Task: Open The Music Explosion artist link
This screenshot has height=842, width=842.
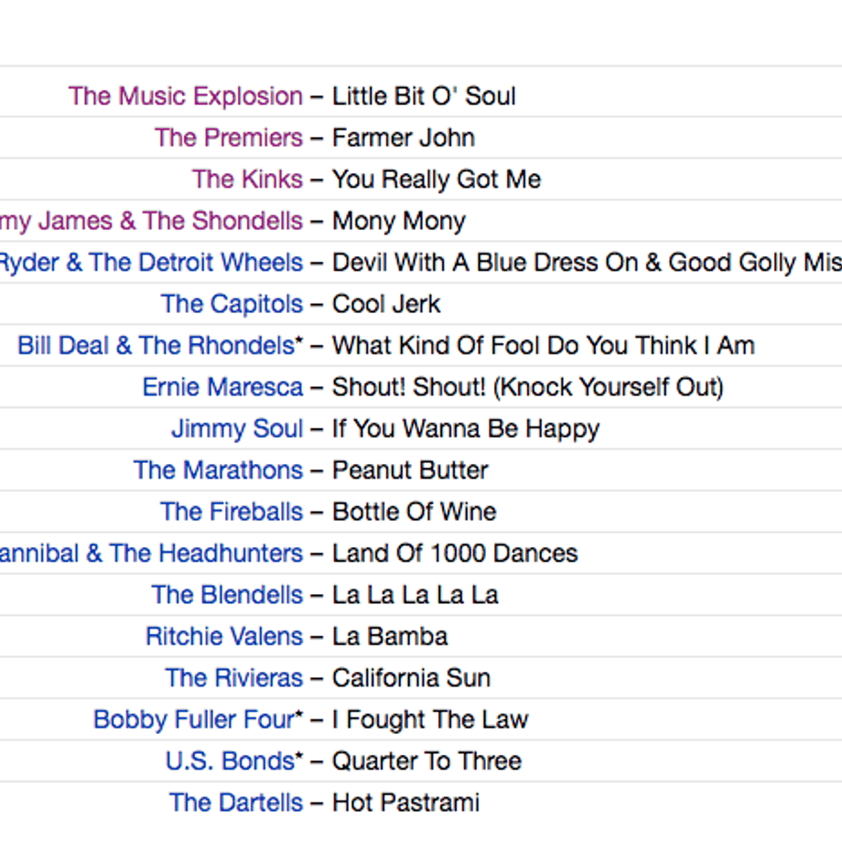Action: [185, 97]
